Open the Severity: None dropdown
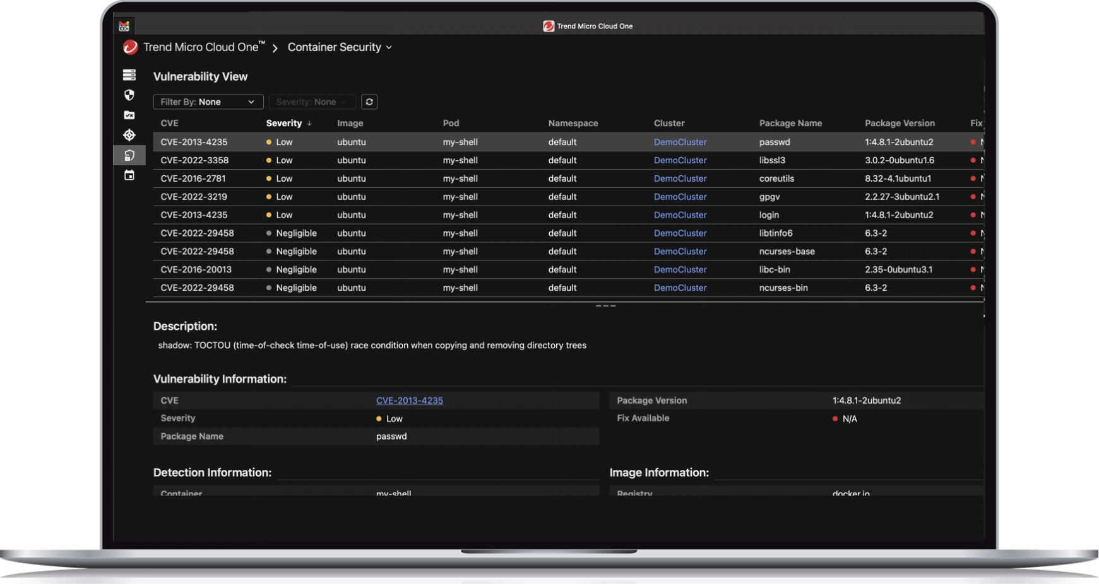The height and width of the screenshot is (584, 1099). pos(312,102)
